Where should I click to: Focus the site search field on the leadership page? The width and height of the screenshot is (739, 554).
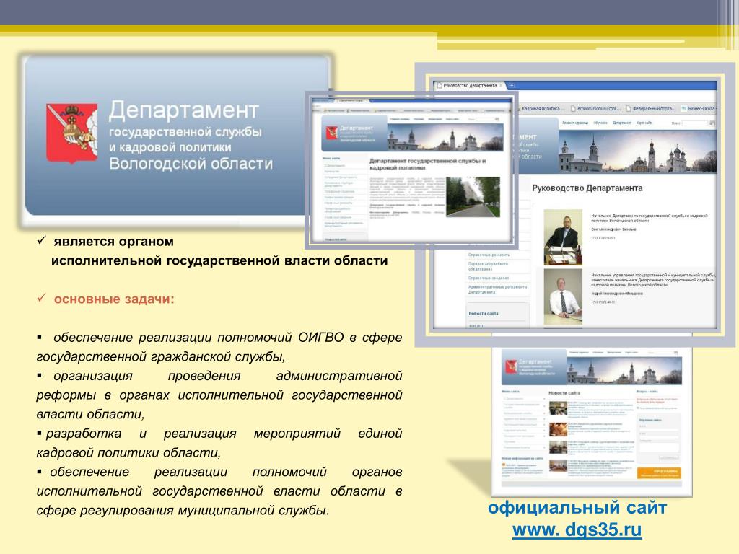[x=695, y=123]
